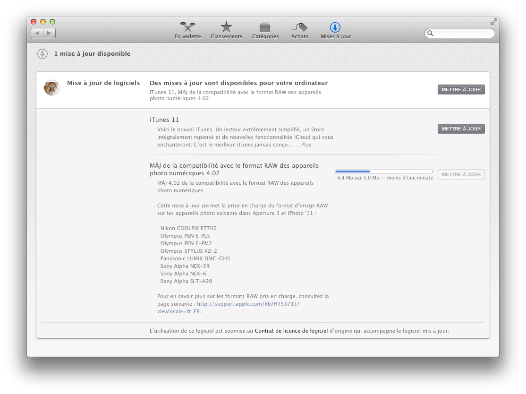The width and height of the screenshot is (526, 394).
Task: Select 'Sony Alpha SLT-A99' text line
Action: 186,281
